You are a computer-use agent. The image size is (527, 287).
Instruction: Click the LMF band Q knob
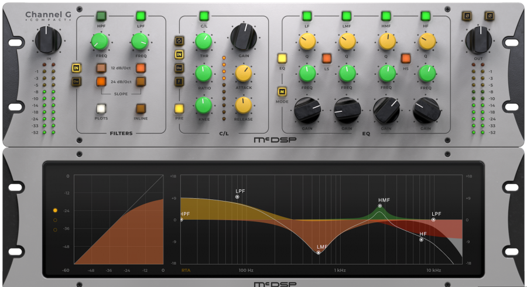tap(347, 42)
